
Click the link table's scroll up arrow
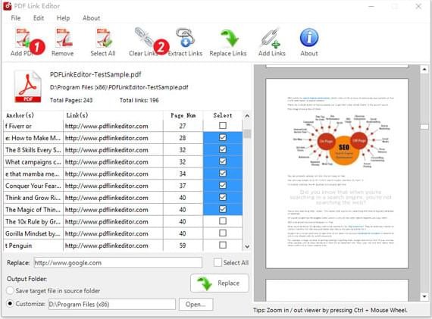click(x=247, y=116)
